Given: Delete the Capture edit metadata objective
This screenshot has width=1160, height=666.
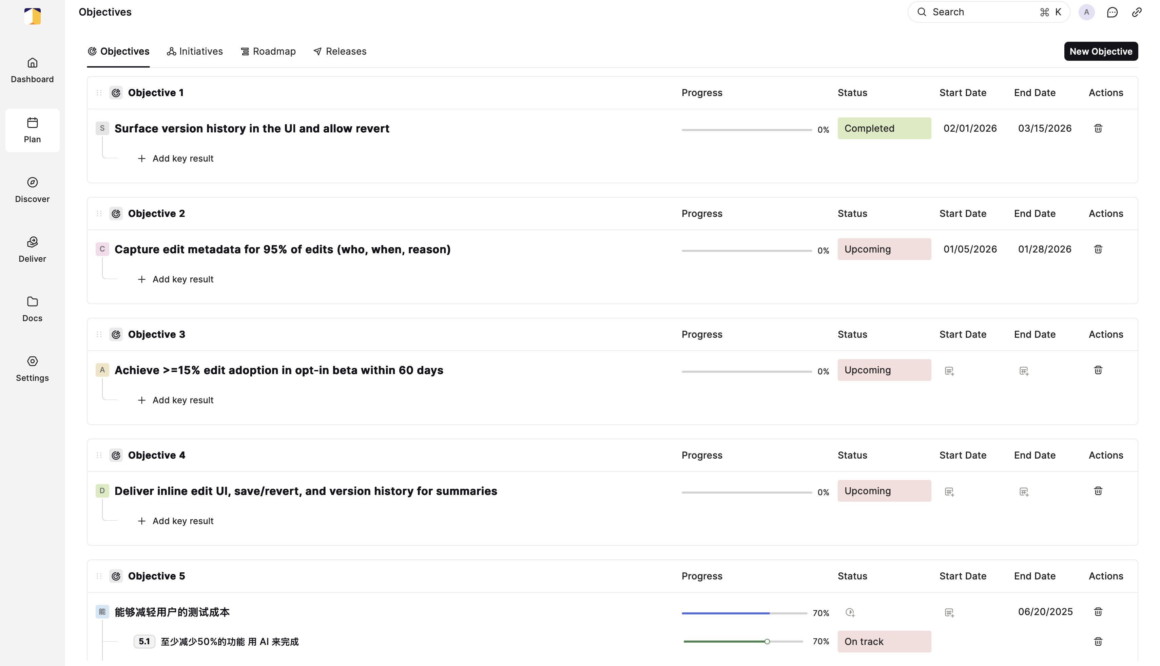Looking at the screenshot, I should pyautogui.click(x=1098, y=249).
